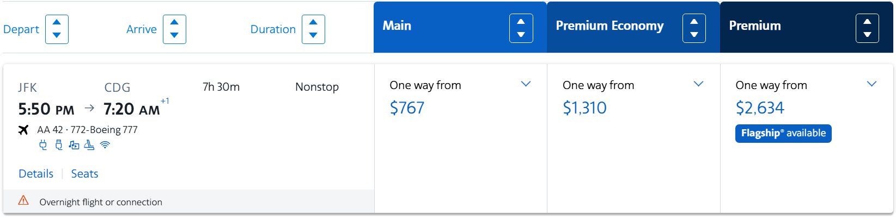Toggle sort order by Duration
The height and width of the screenshot is (221, 896).
tap(313, 29)
